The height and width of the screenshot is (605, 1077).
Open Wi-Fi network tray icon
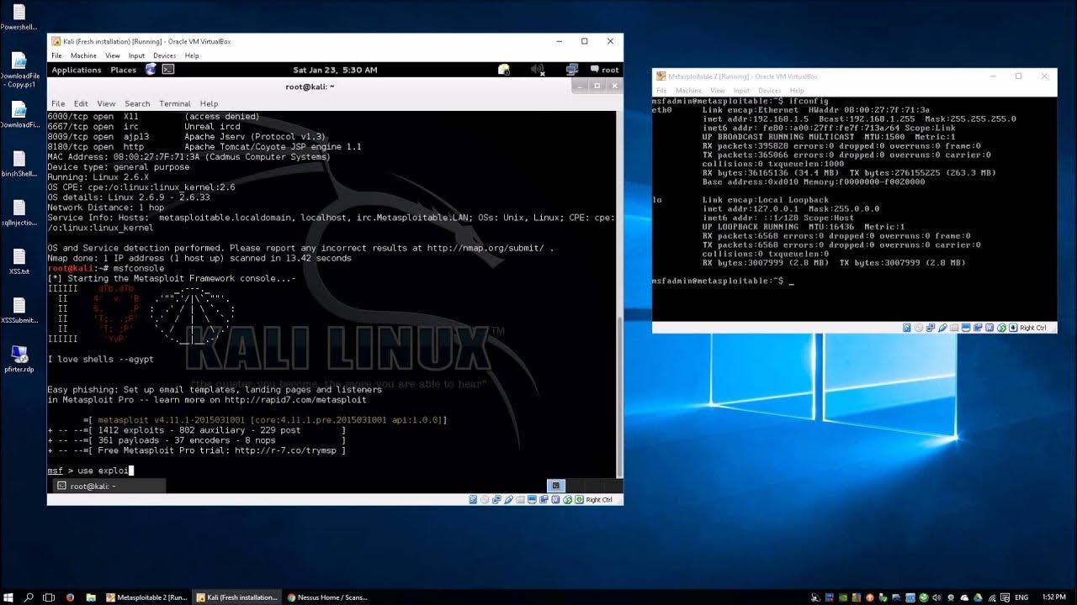coord(992,597)
